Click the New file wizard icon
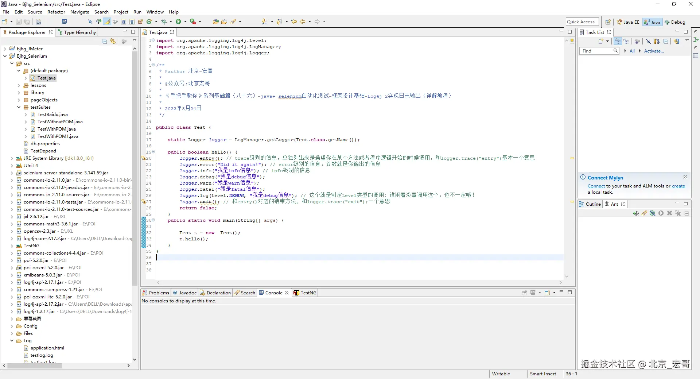The image size is (700, 379). [5, 22]
